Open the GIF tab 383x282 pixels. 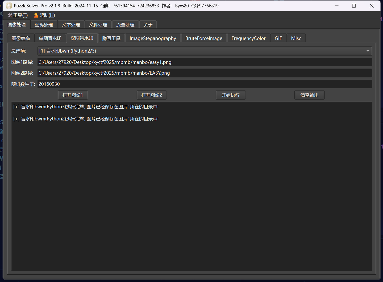point(278,38)
